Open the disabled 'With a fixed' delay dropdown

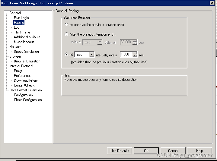pos(100,42)
